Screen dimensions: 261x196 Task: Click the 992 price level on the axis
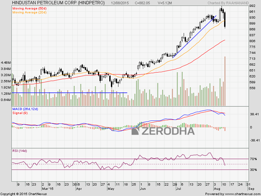(253, 6)
